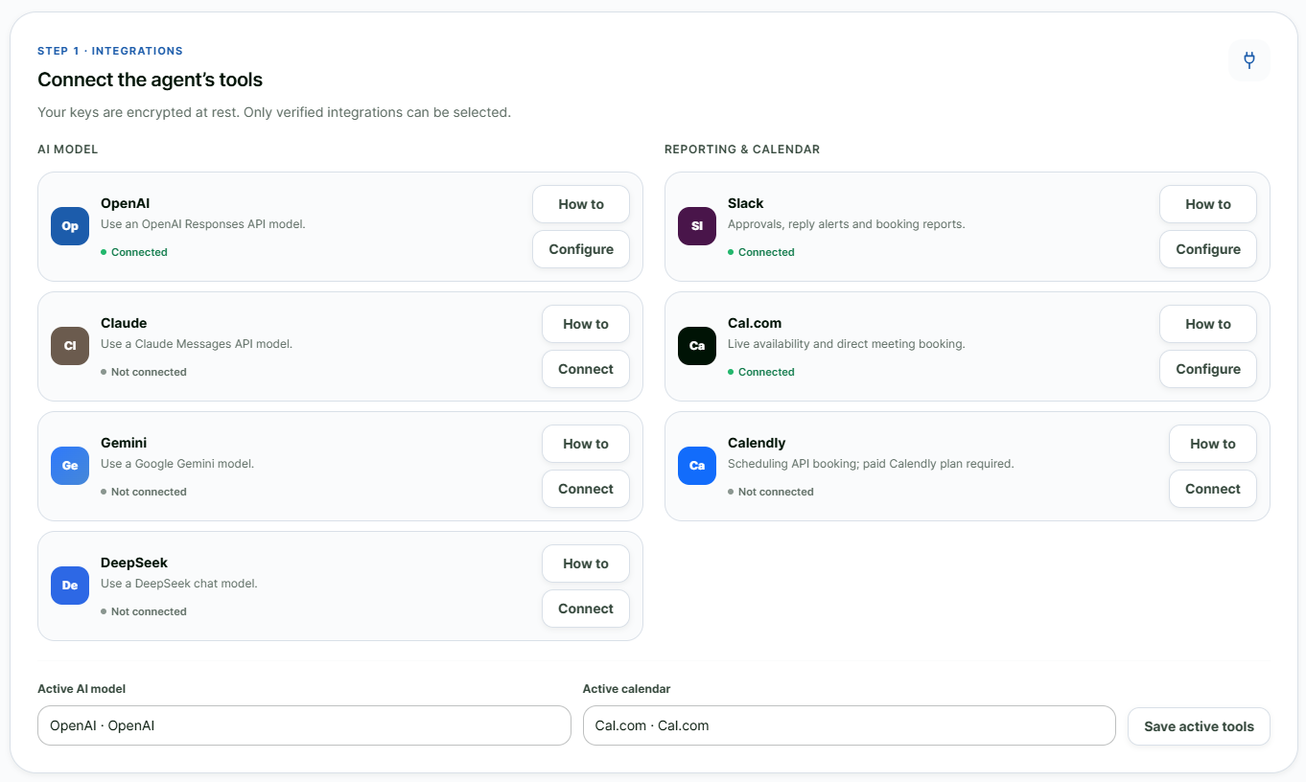Click the 'Cal.com' card title
The width and height of the screenshot is (1306, 782).
point(755,323)
